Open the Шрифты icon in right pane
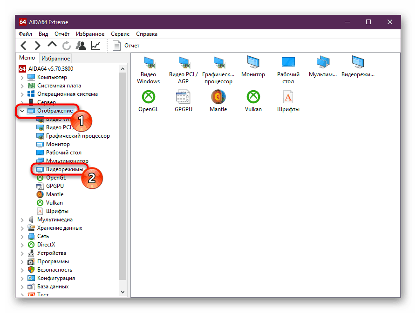Viewport: 416px width, 313px height. click(x=288, y=101)
